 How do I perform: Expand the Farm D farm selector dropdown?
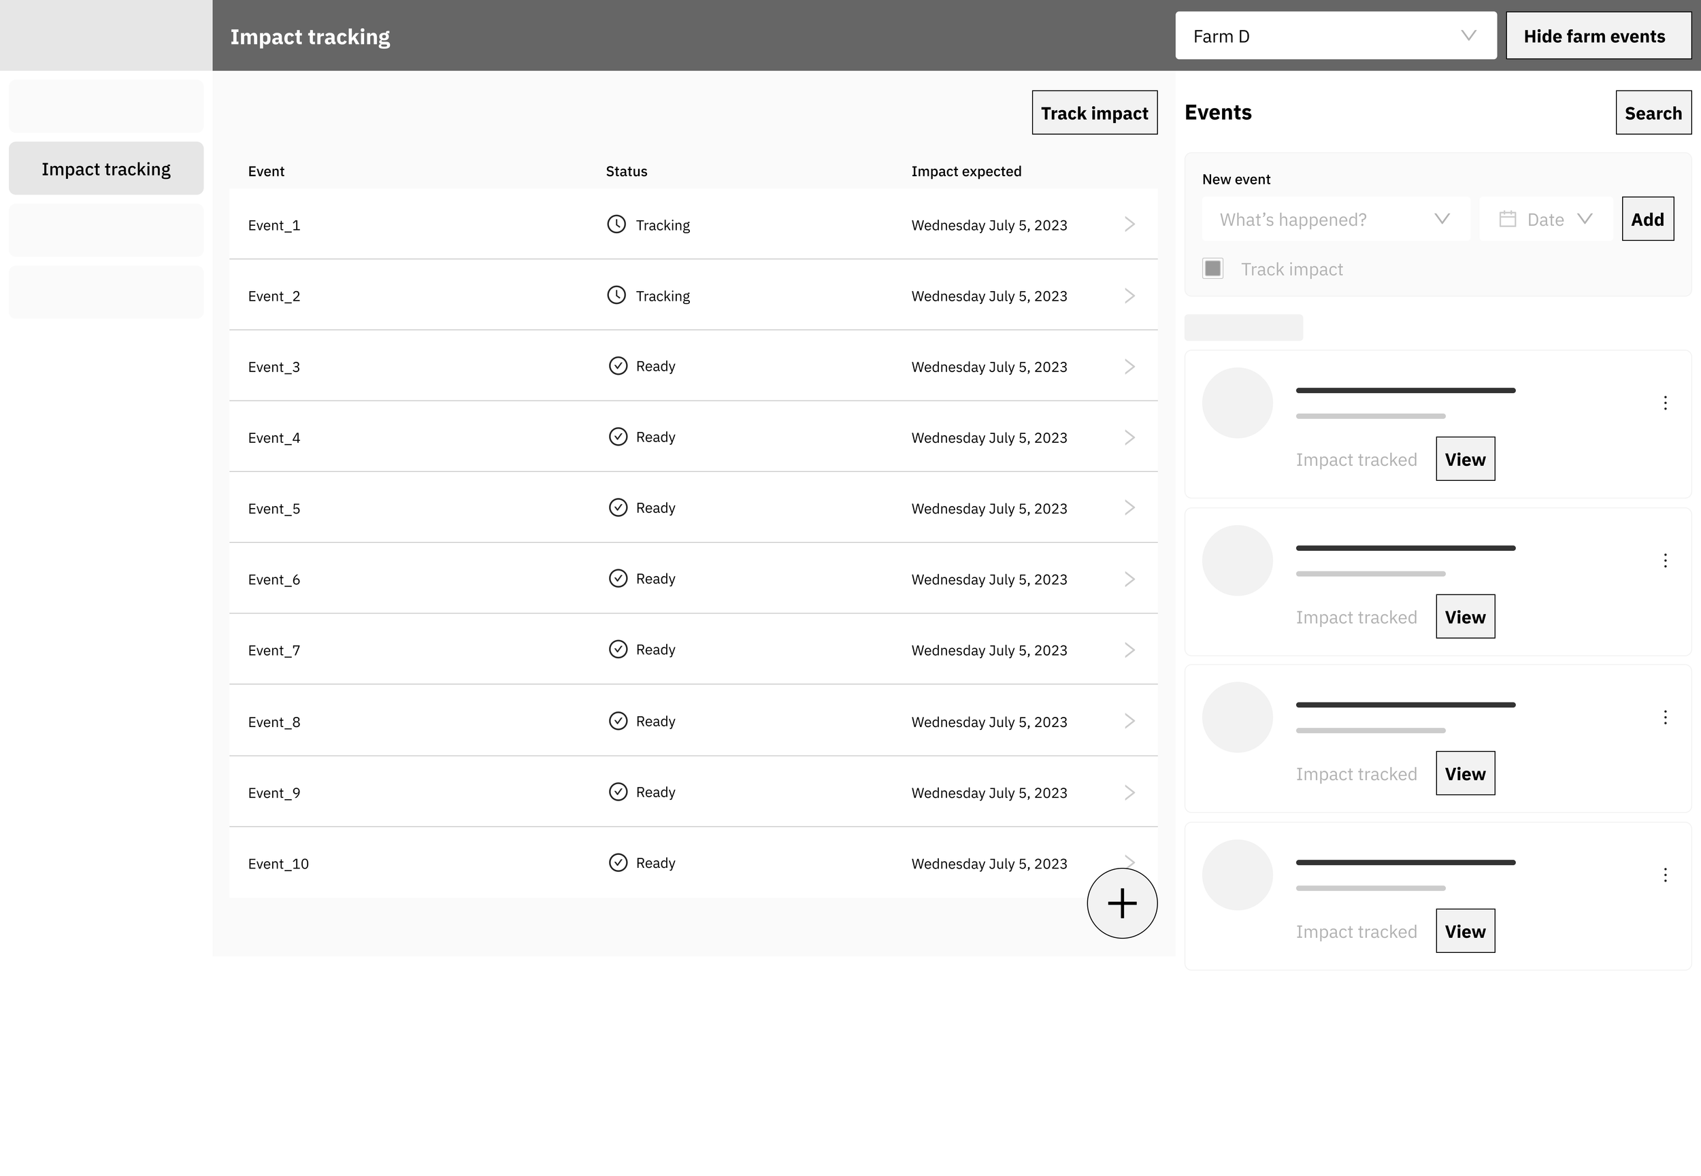[x=1336, y=35]
